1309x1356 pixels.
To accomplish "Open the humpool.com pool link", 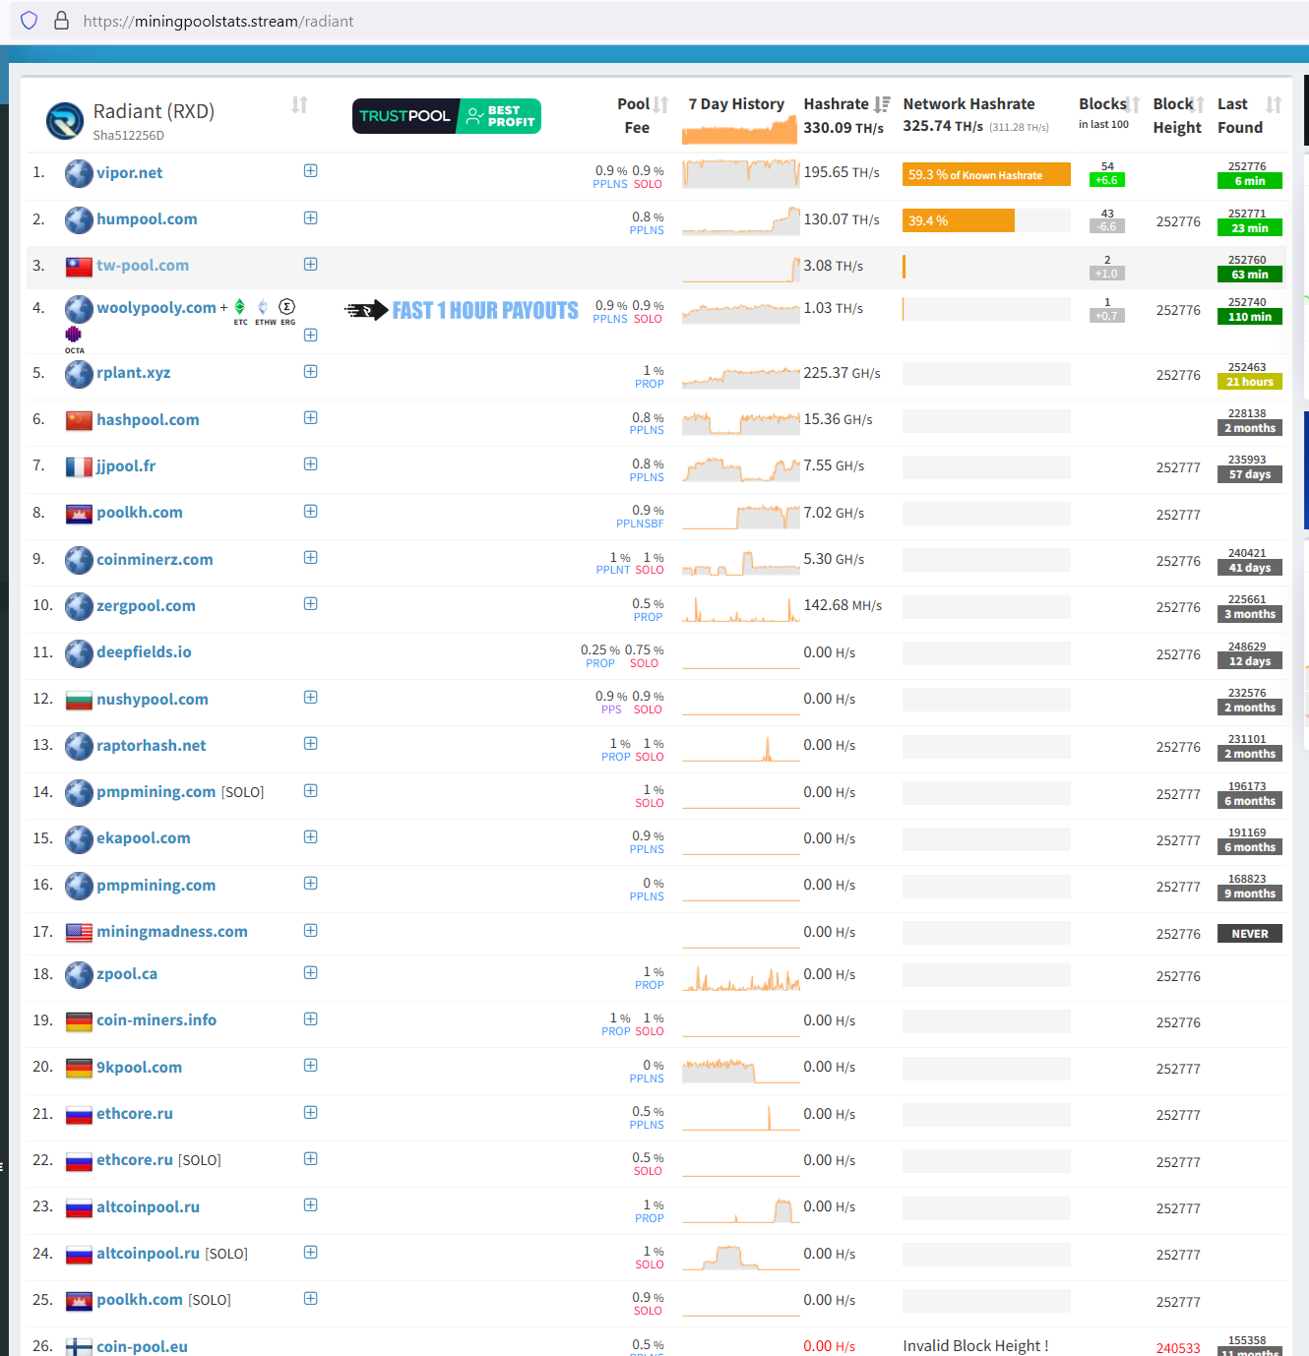I will [147, 219].
